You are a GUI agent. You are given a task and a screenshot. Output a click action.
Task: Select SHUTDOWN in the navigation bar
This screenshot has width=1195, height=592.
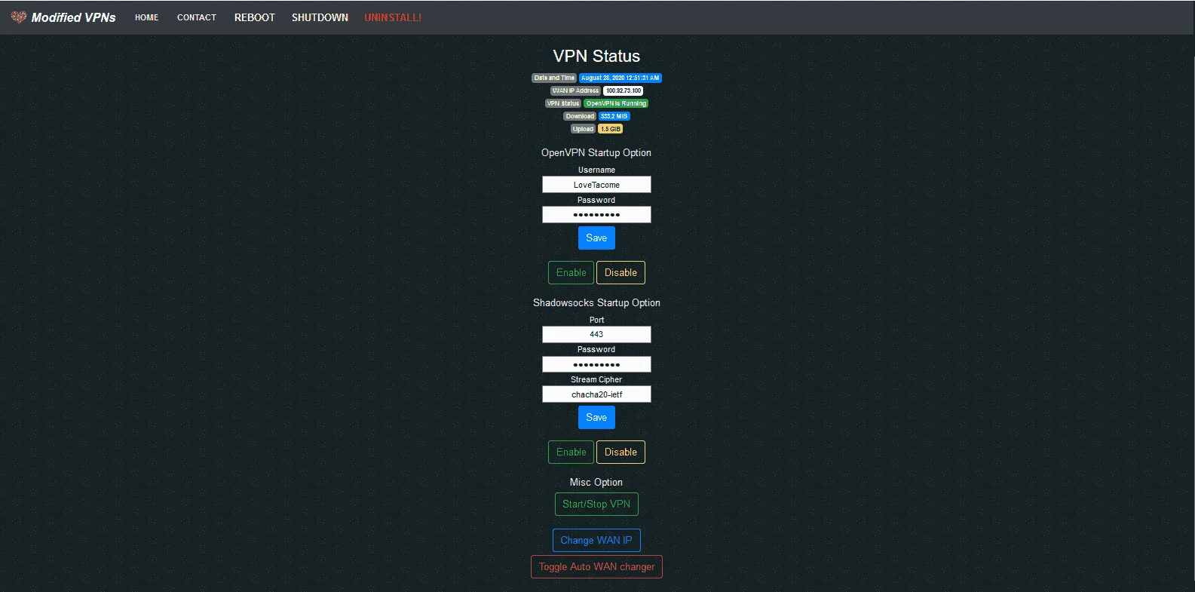[x=320, y=17]
